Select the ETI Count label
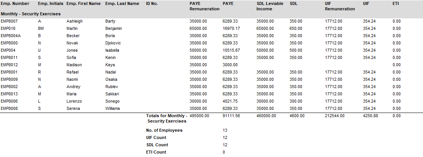This screenshot has height=157, width=423. coord(156,152)
